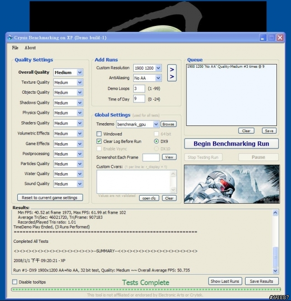
Task: Click the Time of Day field
Action: coord(139,99)
